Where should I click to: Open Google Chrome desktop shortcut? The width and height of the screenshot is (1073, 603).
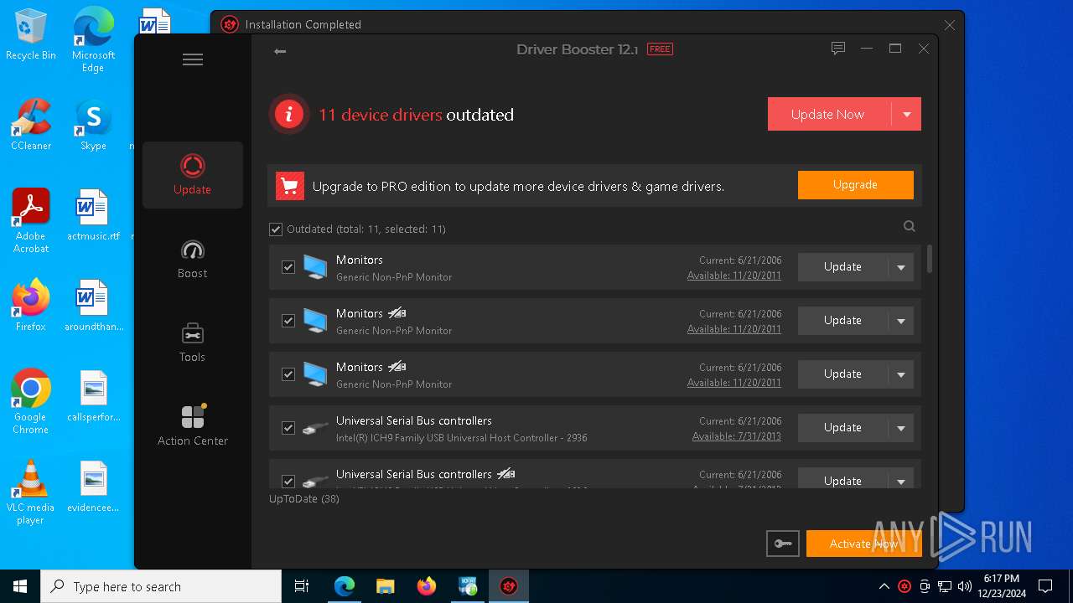(31, 402)
